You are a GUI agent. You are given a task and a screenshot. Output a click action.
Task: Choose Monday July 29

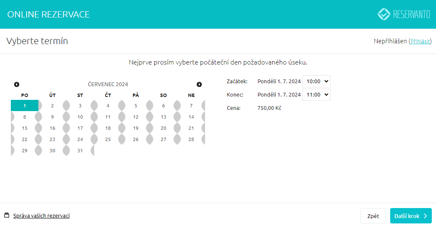(25, 151)
